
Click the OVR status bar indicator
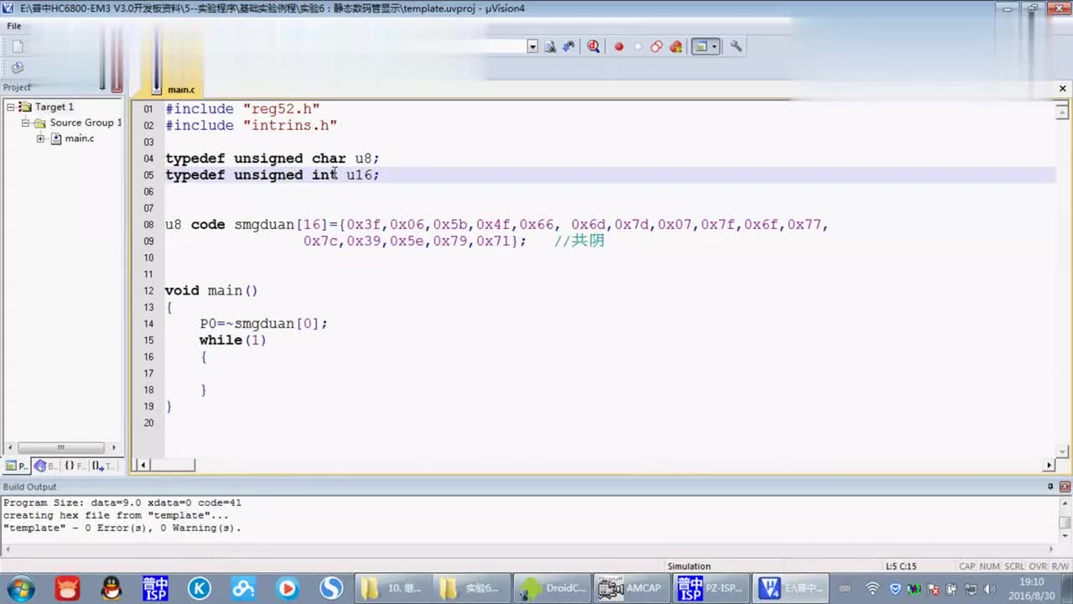pos(1038,566)
